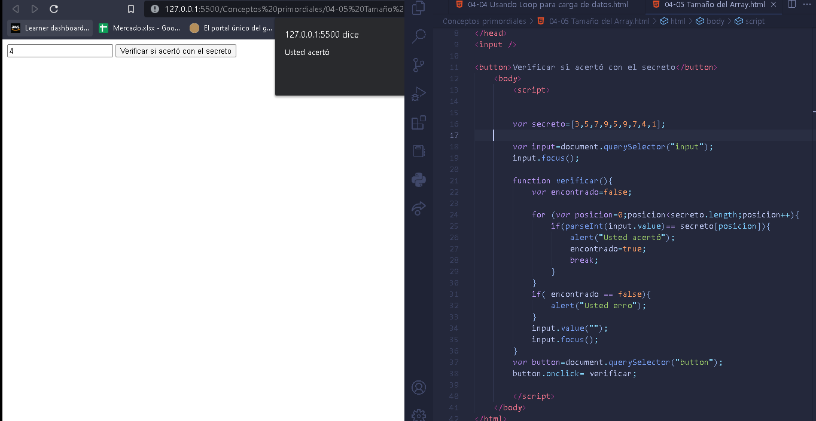Viewport: 816px width, 421px height.
Task: Click Verificar si acertó con el secreto button
Action: click(x=176, y=51)
